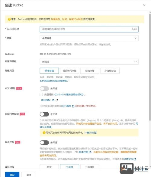Close the 创建 Bucket dialog
The width and height of the screenshot is (151, 177).
[144, 5]
